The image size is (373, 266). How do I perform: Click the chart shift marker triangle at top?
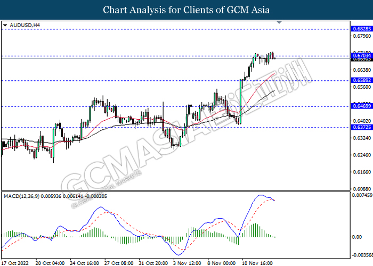pos(279,22)
